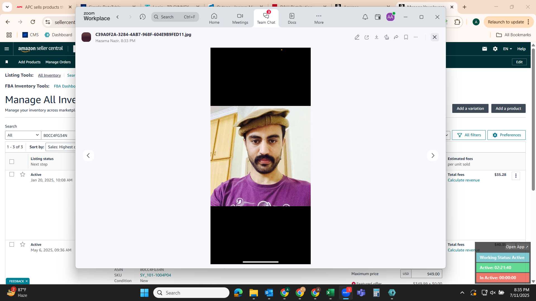The height and width of the screenshot is (301, 536).
Task: Star the Jan 20, 2025 listing
Action: pos(23,174)
